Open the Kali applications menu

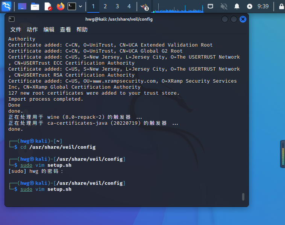pos(6,6)
